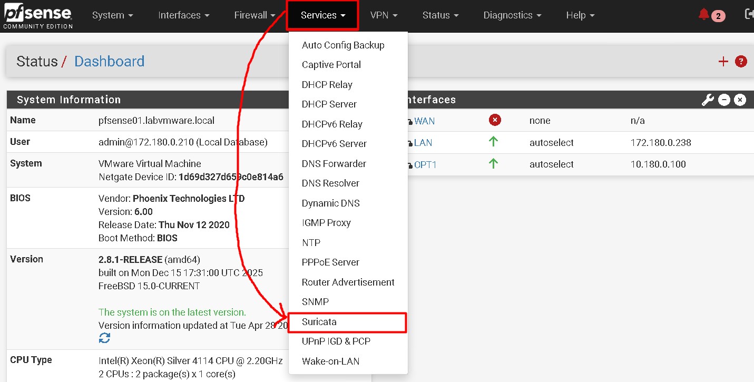Add a dashboard widget via plus icon
Screen dimensions: 754x382
(x=723, y=61)
